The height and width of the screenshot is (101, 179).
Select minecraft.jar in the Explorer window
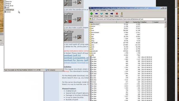tap(9, 10)
